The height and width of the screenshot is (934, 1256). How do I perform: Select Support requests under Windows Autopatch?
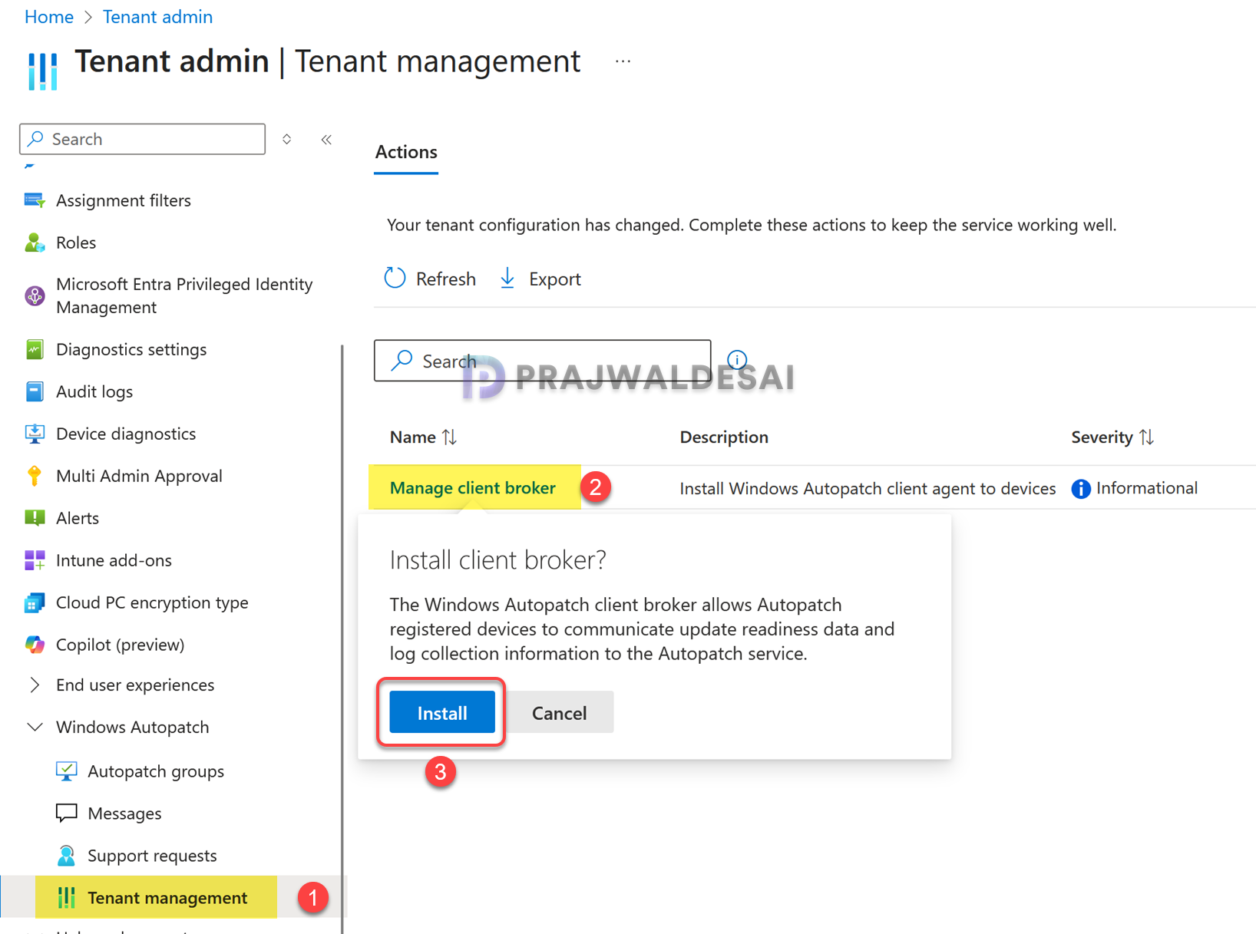(x=152, y=855)
